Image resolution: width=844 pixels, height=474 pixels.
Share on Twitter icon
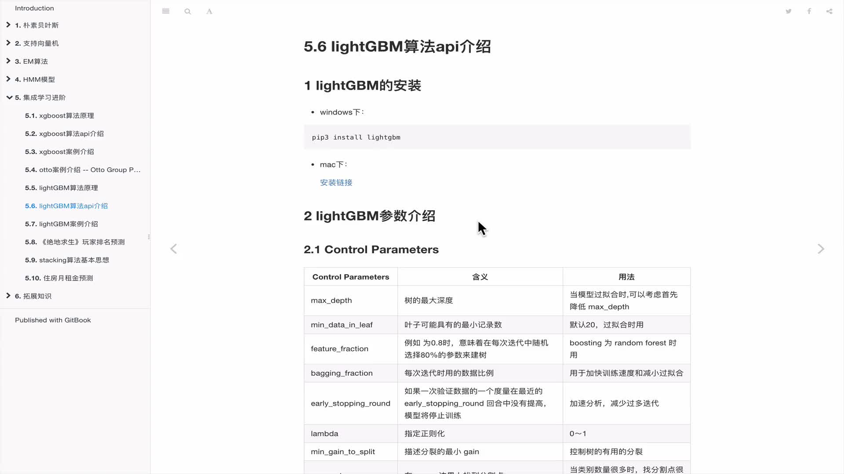tap(789, 11)
